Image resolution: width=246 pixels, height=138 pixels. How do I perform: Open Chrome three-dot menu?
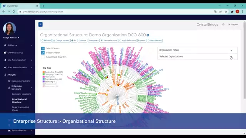coord(243,11)
